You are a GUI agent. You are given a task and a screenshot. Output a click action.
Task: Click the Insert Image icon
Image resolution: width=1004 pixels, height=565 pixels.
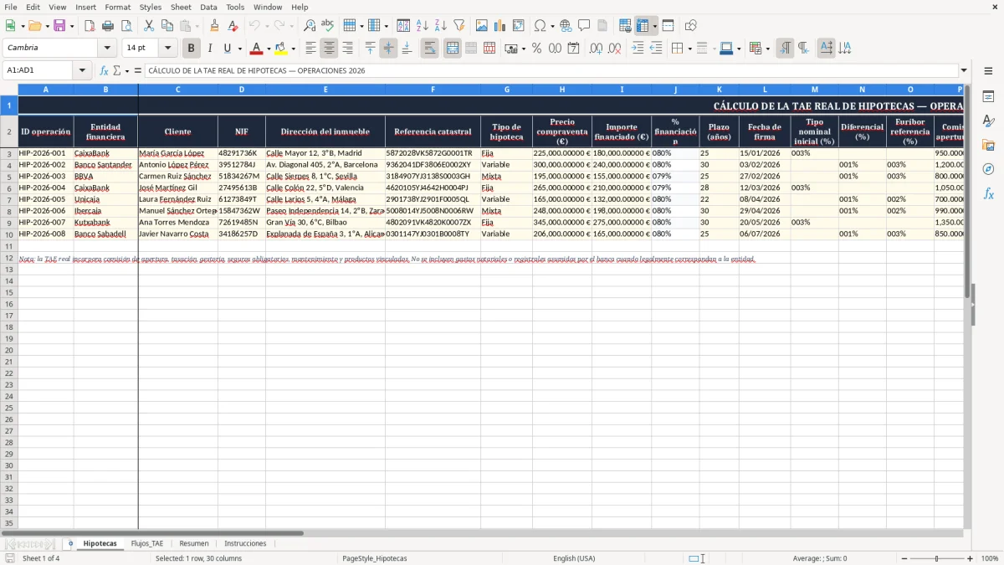coord(482,26)
